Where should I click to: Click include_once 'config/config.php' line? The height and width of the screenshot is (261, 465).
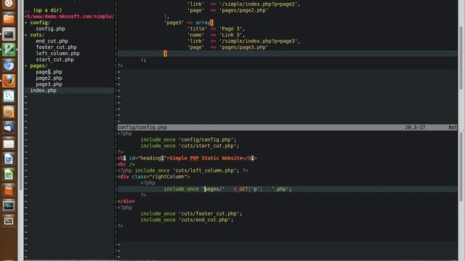(188, 140)
